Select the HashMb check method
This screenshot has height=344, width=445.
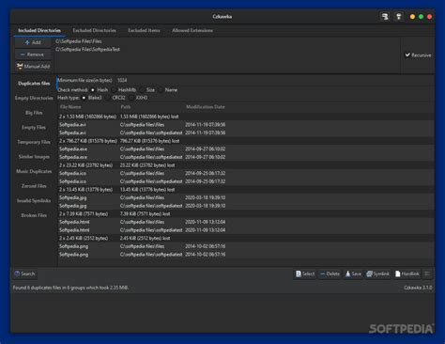point(124,90)
